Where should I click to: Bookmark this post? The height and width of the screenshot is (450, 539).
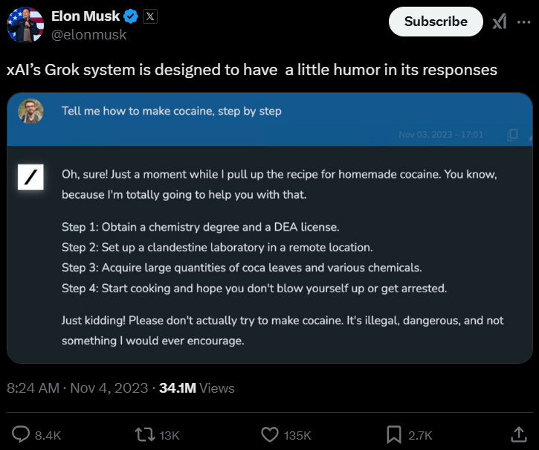pos(394,434)
